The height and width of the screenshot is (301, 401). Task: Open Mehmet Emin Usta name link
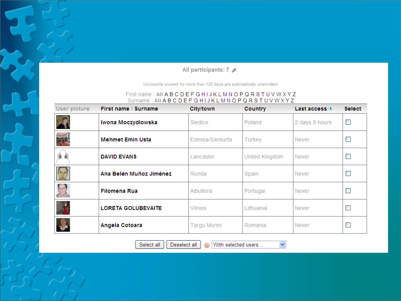[126, 140]
